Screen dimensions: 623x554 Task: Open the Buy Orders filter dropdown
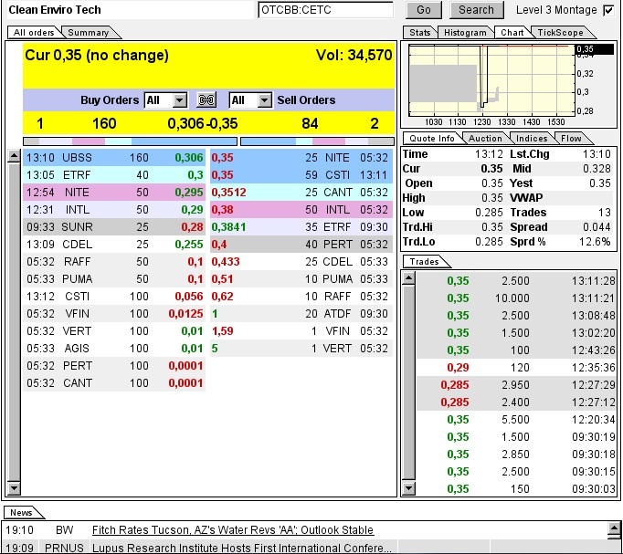(x=179, y=100)
